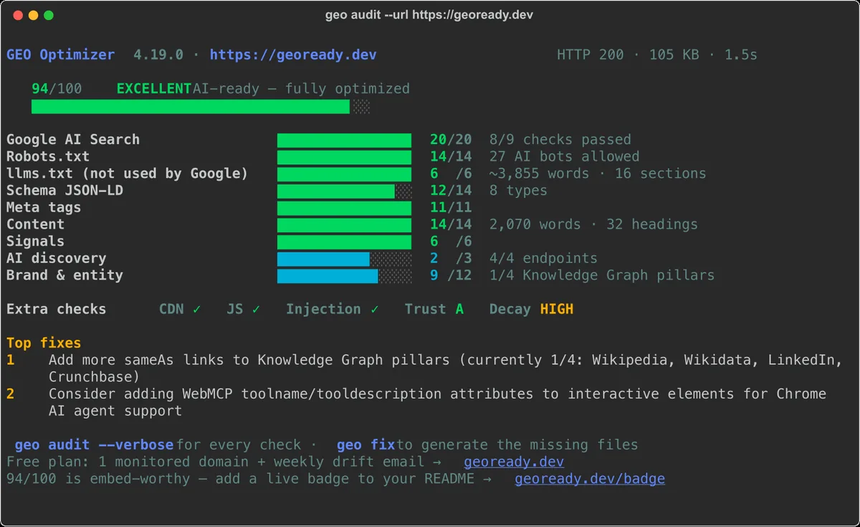Click the 'Content' row label

pos(35,224)
